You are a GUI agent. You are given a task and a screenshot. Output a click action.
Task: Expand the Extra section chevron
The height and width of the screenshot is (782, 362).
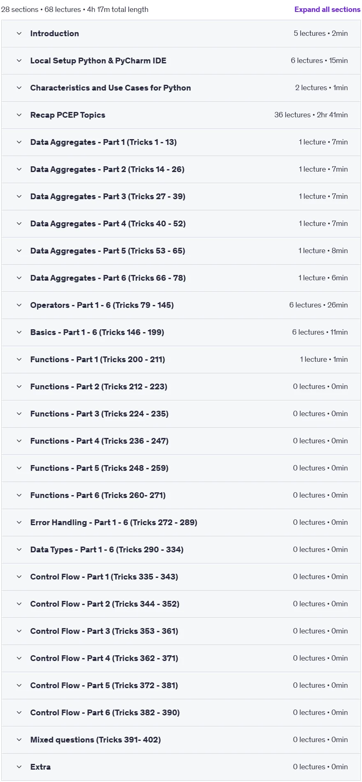pos(19,767)
